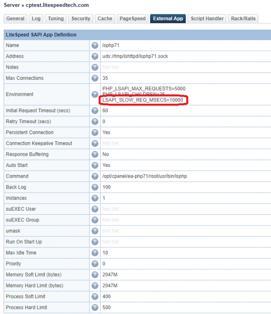The height and width of the screenshot is (314, 271).
Task: Open help for suEXEC User
Action: pyautogui.click(x=95, y=209)
